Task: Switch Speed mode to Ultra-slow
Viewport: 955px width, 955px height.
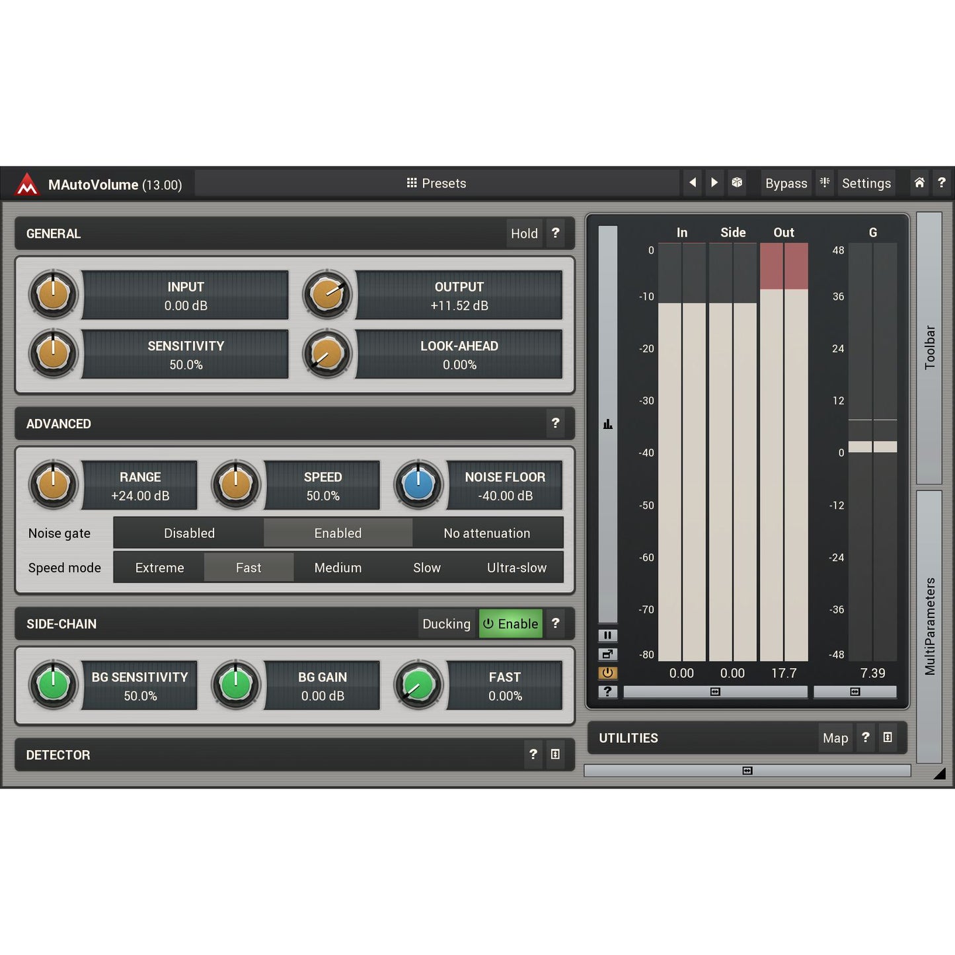Action: [x=517, y=567]
